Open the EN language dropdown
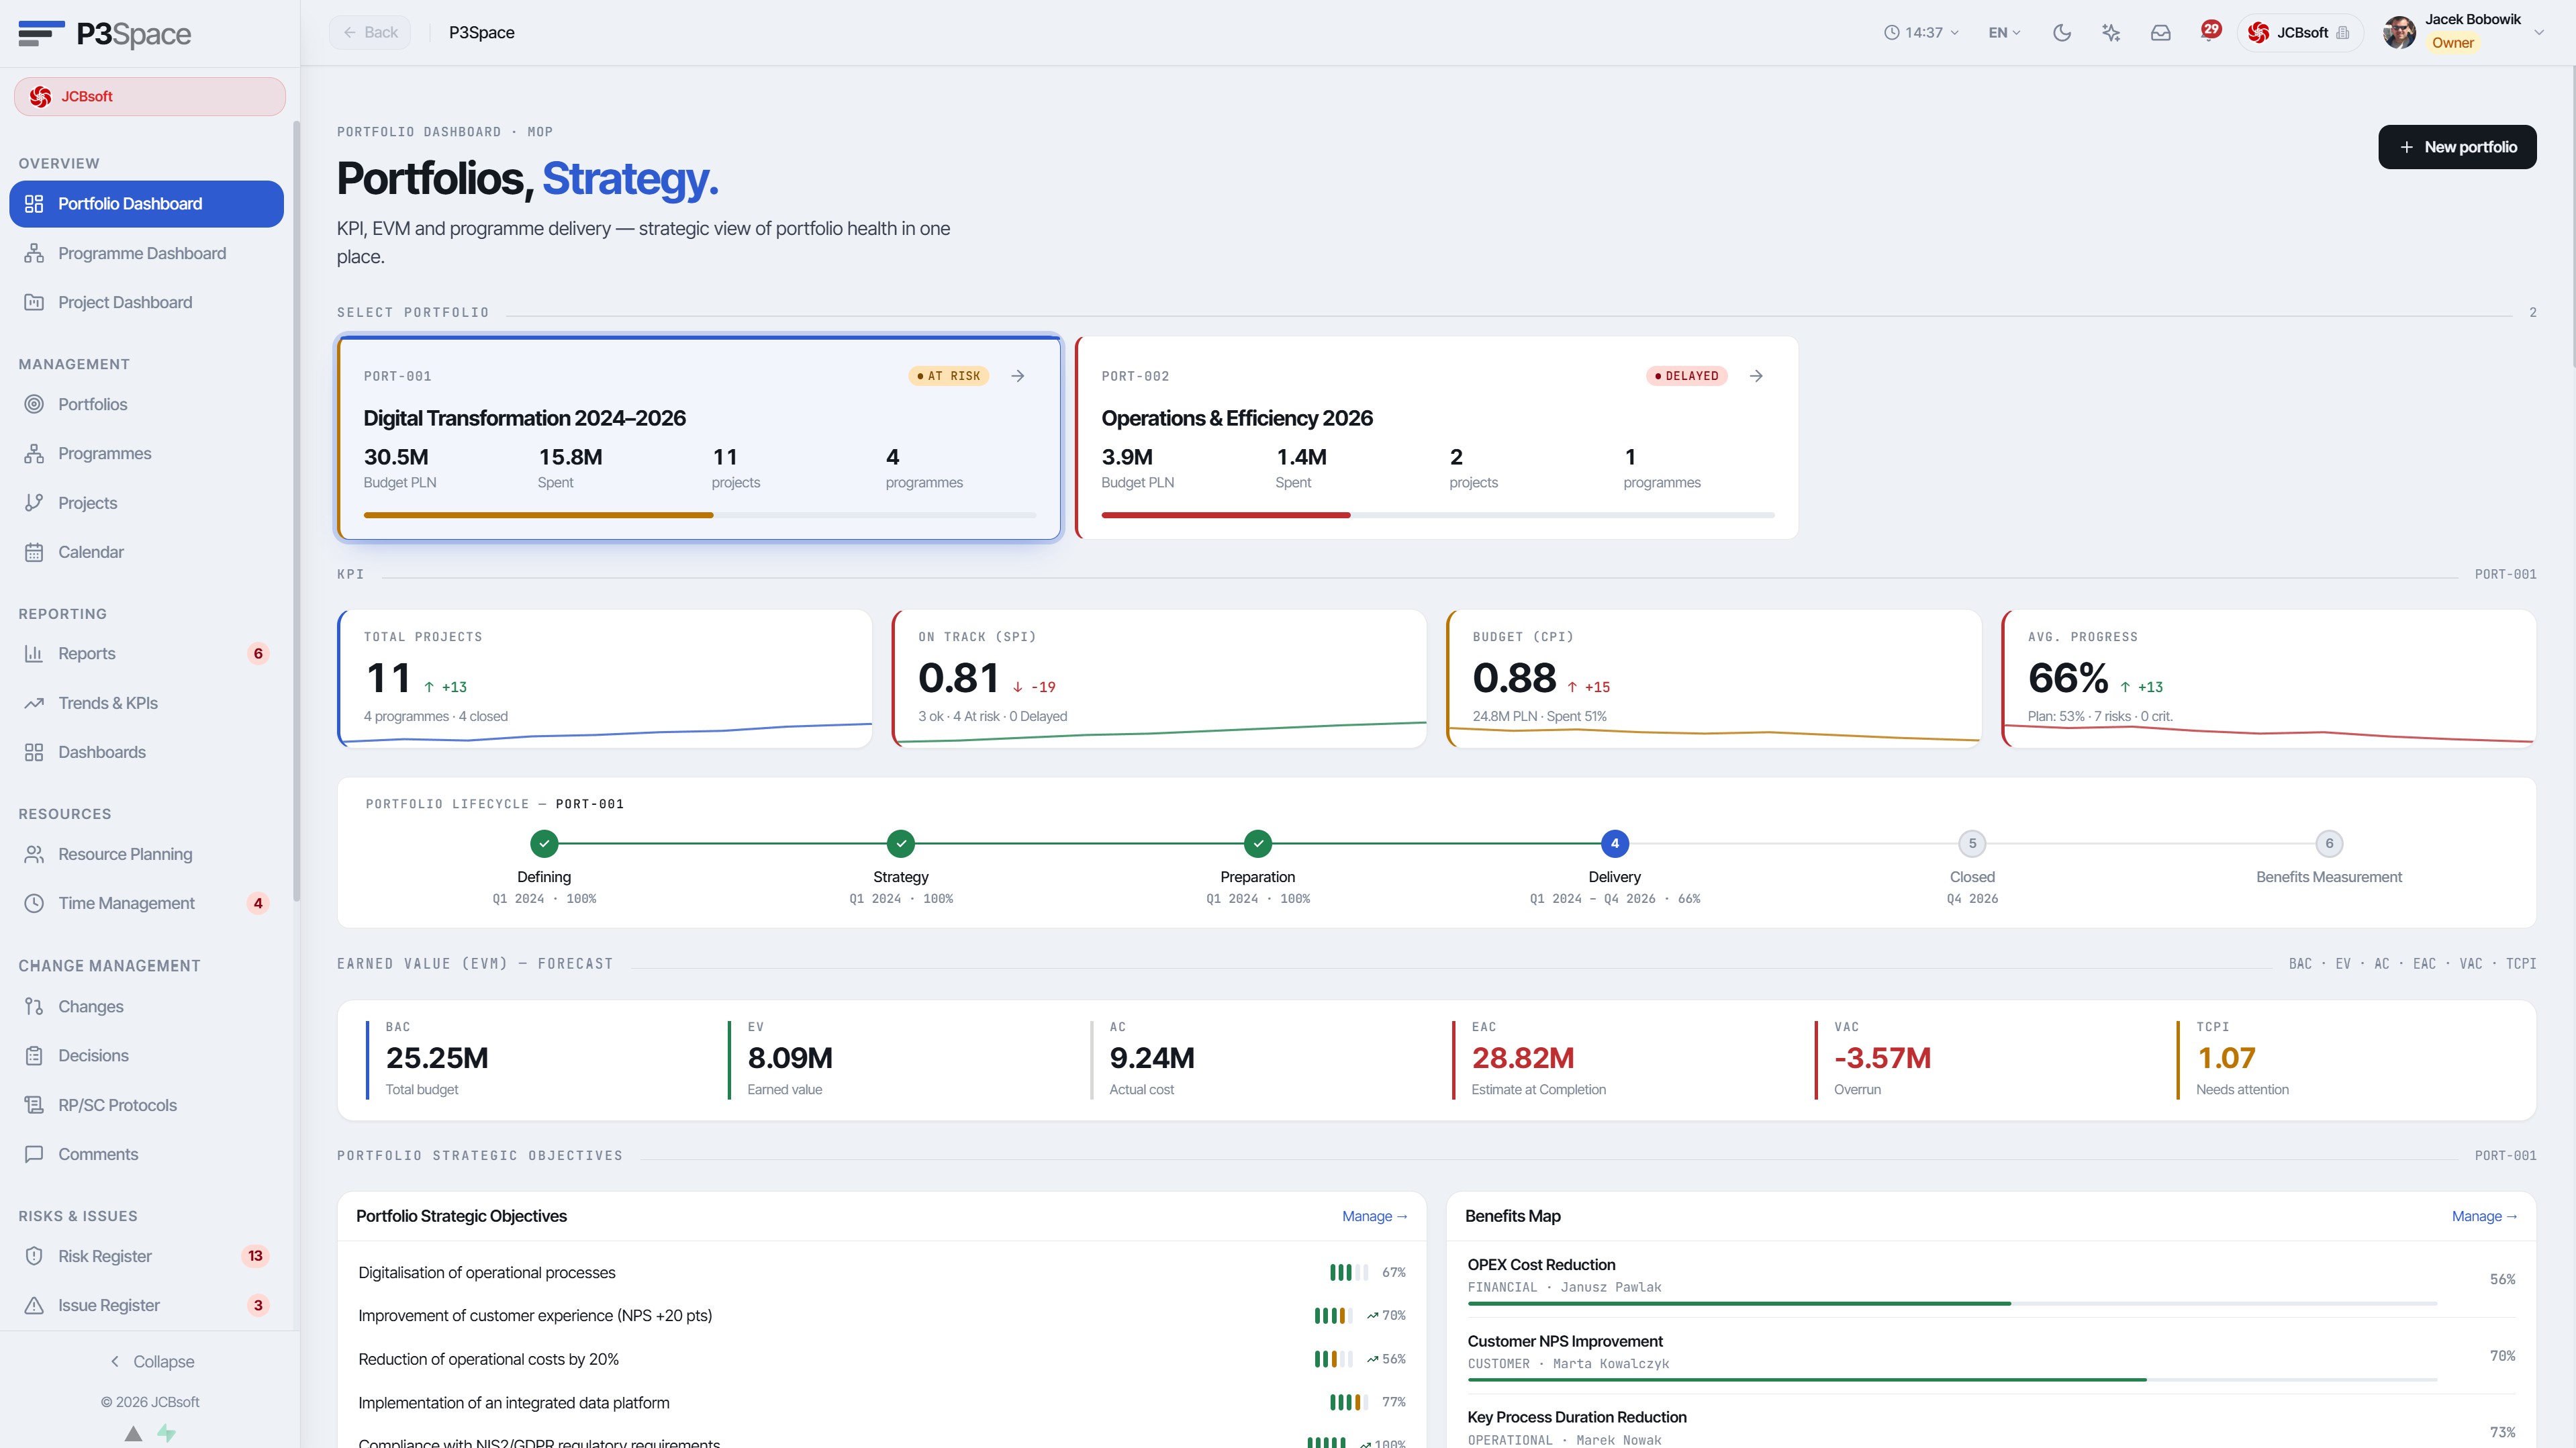2576x1448 pixels. [2004, 33]
